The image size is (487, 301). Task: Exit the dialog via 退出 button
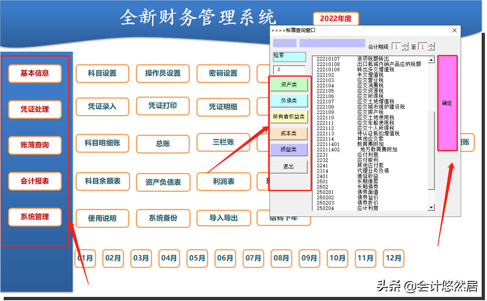click(x=289, y=166)
